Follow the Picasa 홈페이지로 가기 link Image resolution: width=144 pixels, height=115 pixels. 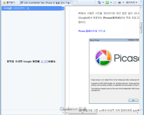pyautogui.click(x=92, y=31)
